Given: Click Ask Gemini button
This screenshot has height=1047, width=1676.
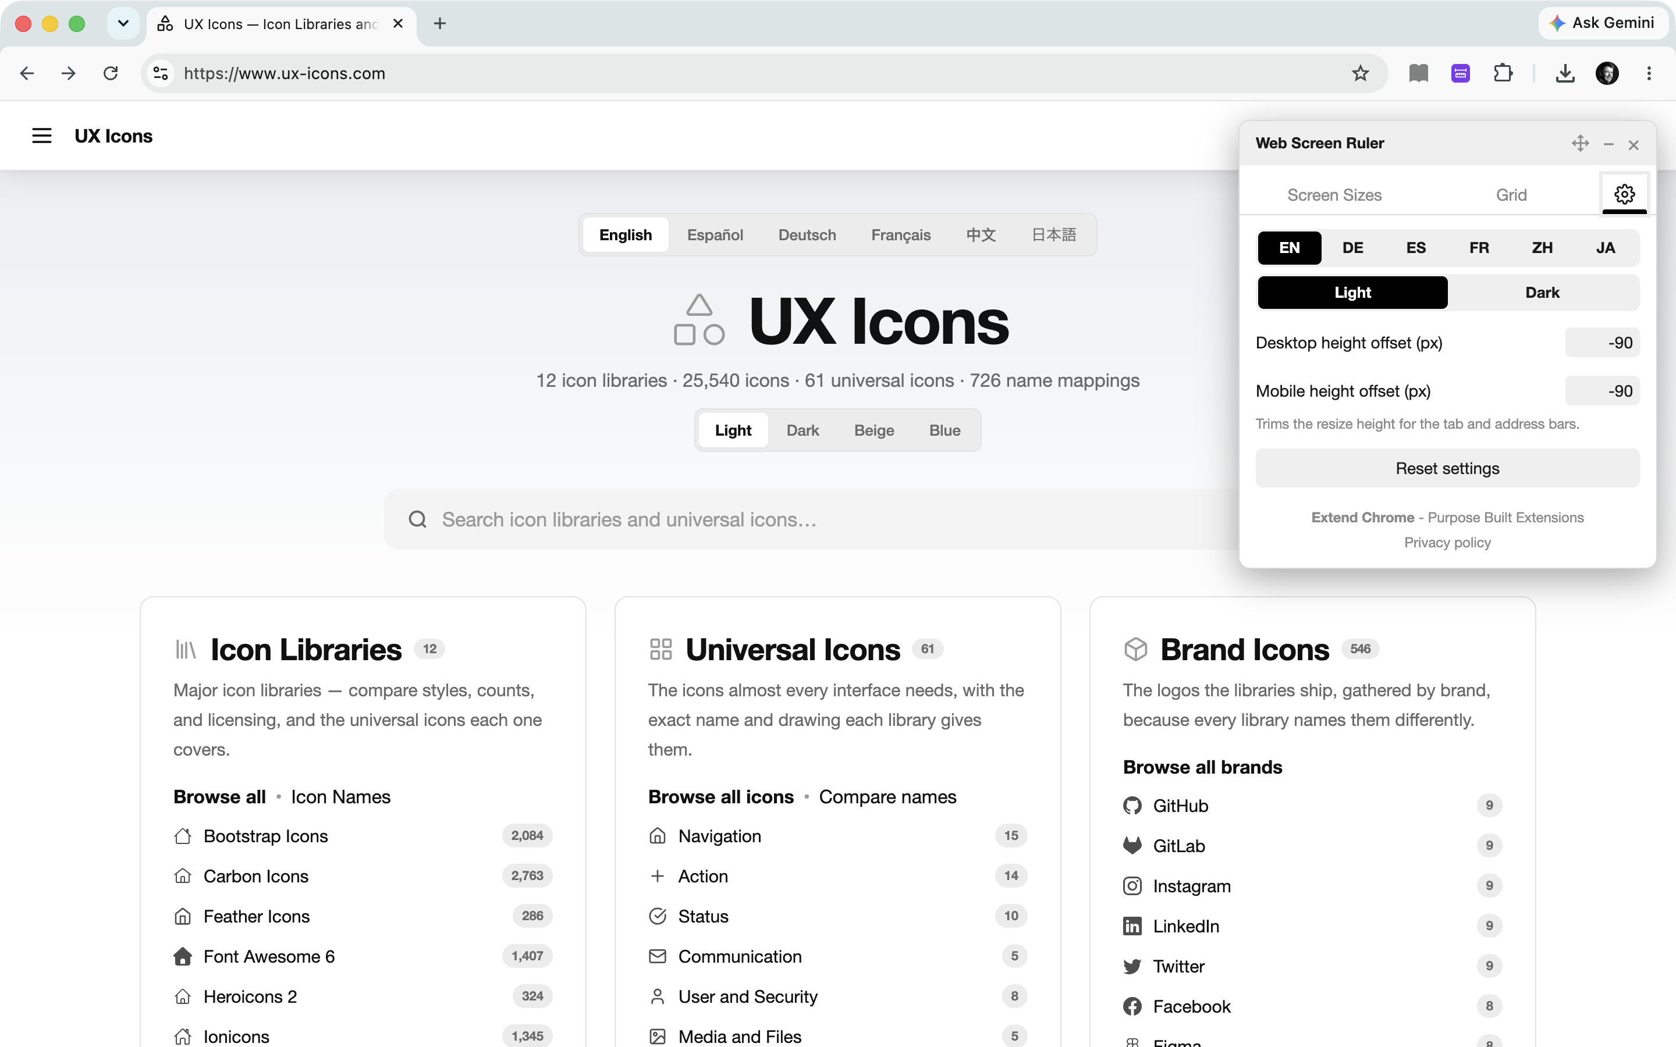Looking at the screenshot, I should 1603,23.
